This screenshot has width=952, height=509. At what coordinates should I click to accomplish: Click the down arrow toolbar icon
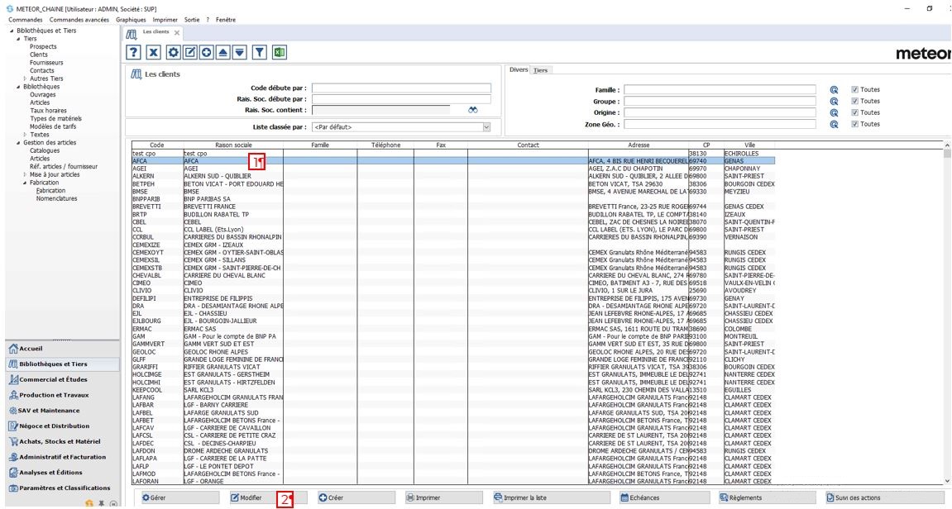[x=240, y=52]
